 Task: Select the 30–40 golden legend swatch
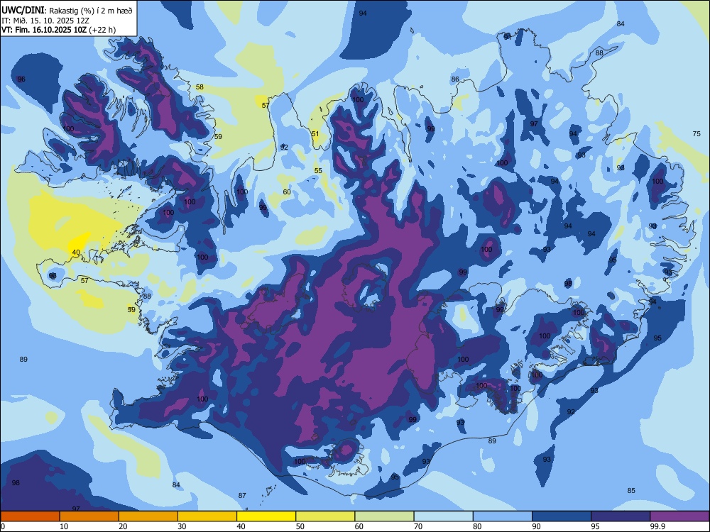tap(207, 516)
